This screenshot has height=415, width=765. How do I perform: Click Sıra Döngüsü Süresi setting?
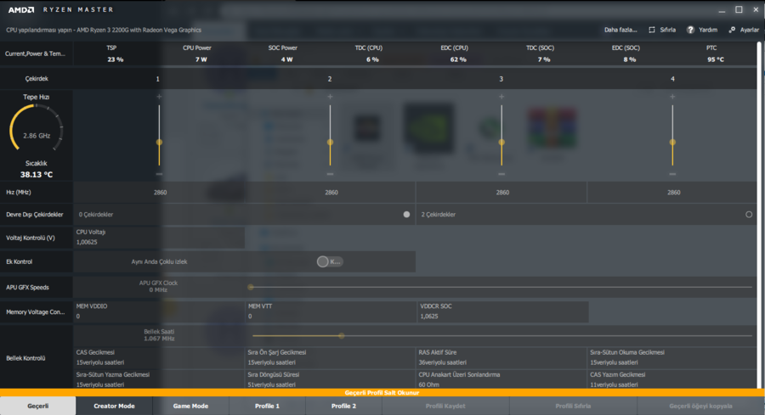[331, 379]
